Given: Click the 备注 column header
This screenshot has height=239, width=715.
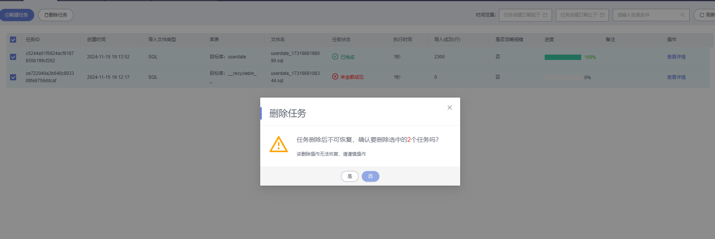Looking at the screenshot, I should [610, 40].
